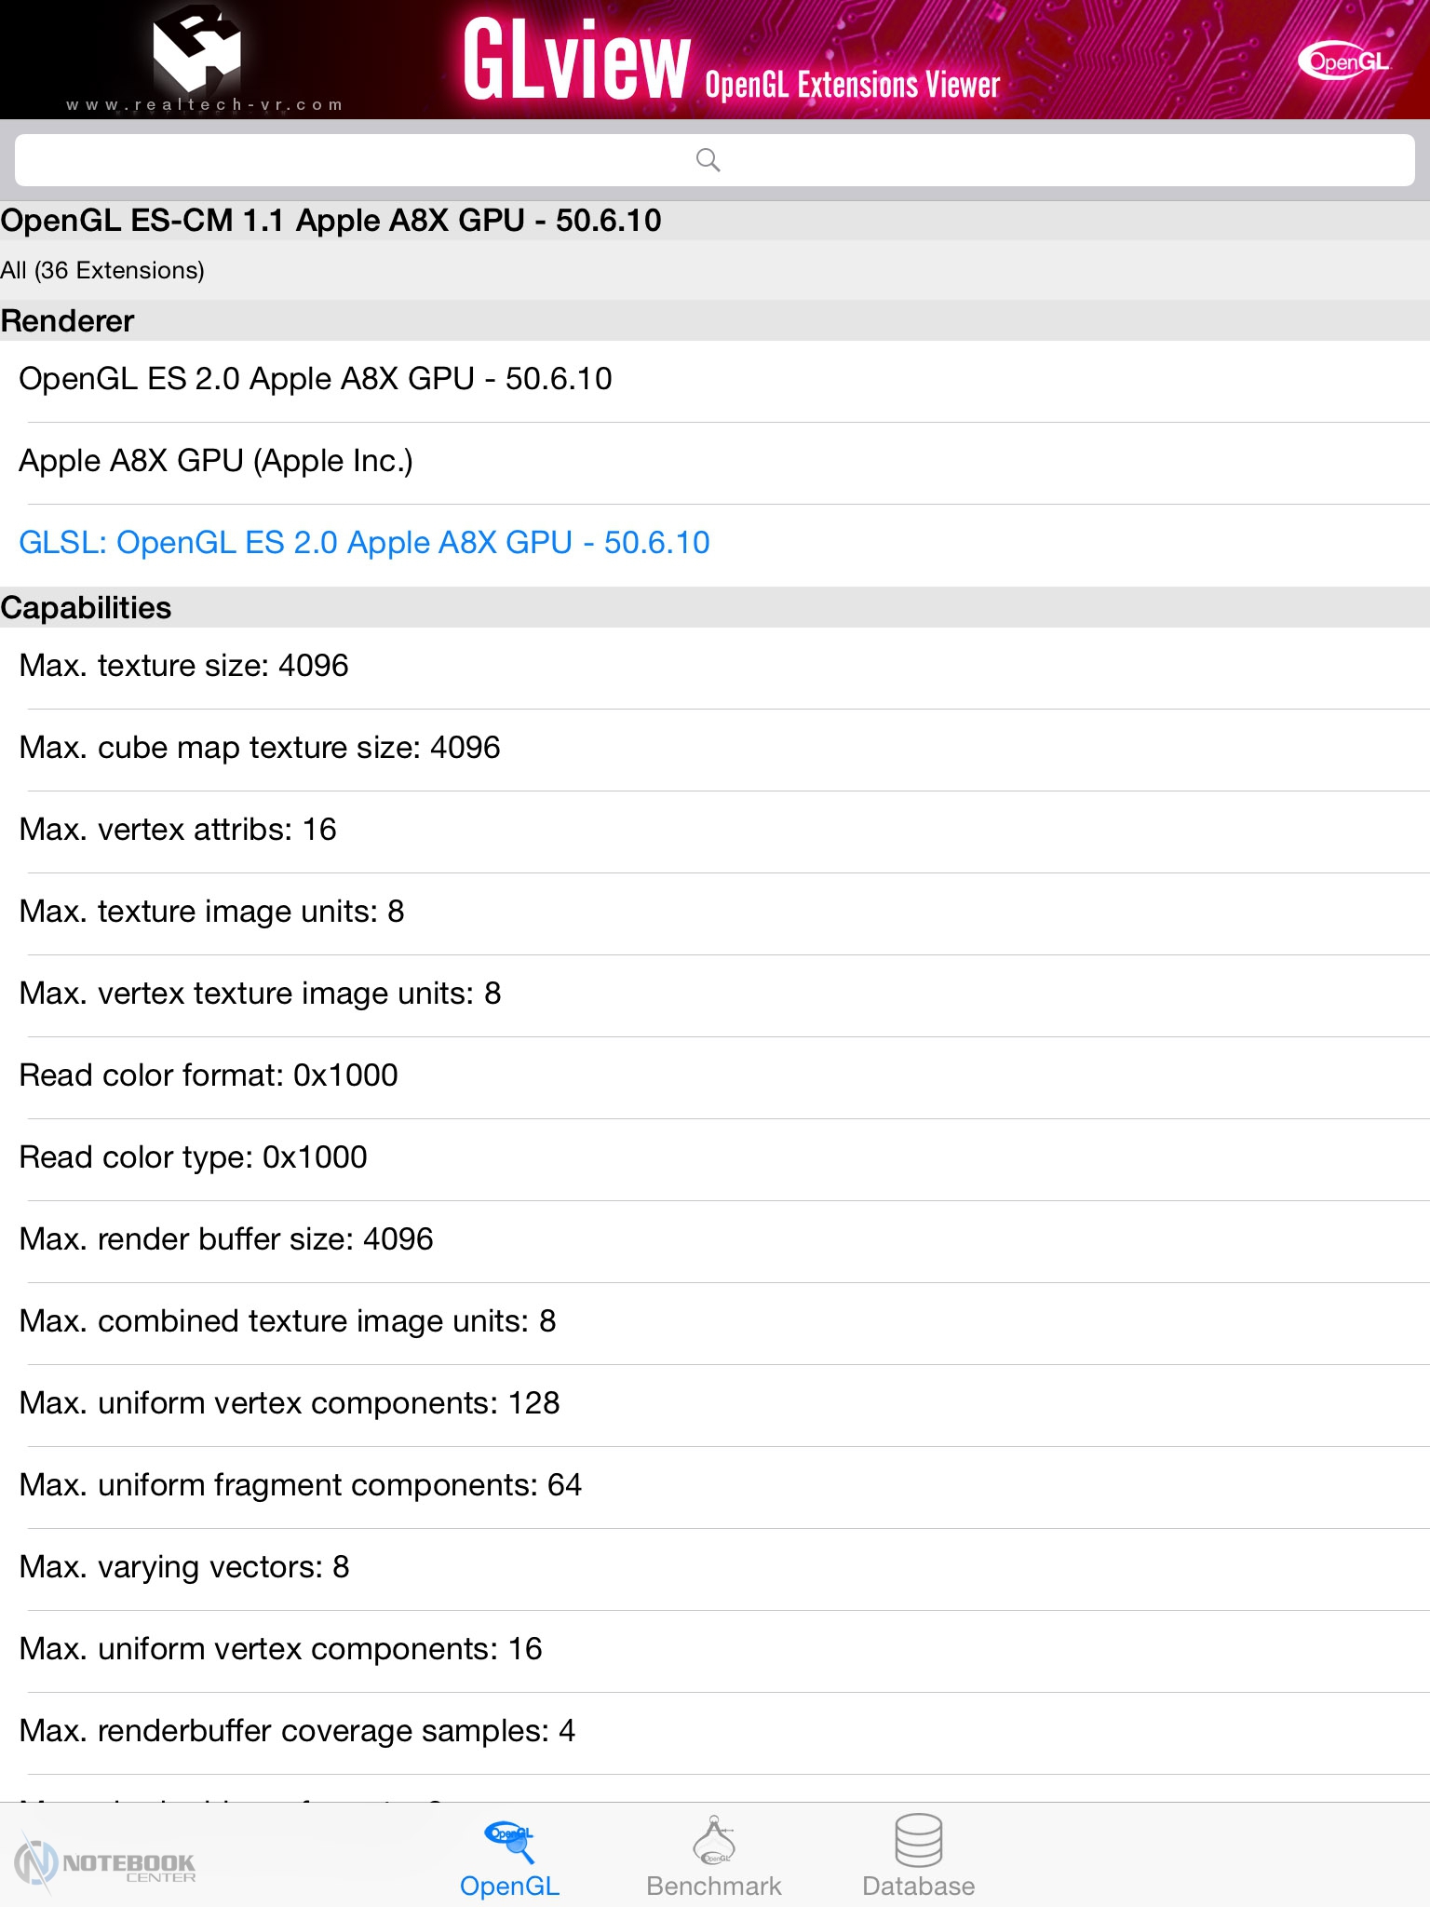Open All (36 Extensions) list
The image size is (1430, 1907).
102,270
